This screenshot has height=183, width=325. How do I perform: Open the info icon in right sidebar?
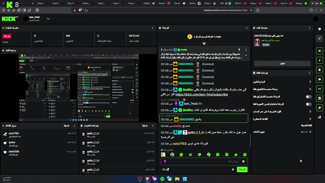[319, 29]
